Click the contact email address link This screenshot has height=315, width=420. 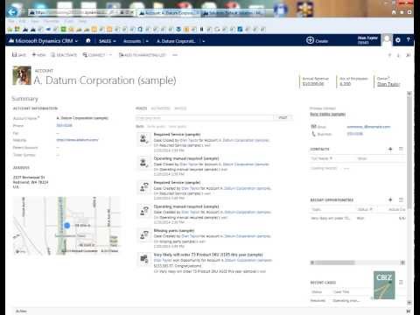point(368,127)
